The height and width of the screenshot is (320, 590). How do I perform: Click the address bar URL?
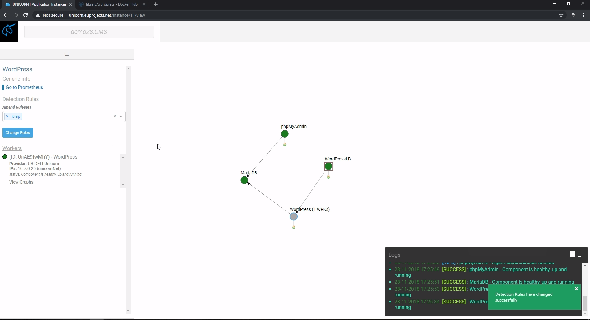coord(107,15)
